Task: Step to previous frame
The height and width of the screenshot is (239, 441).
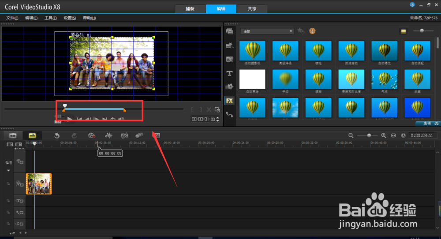Action: (x=88, y=119)
